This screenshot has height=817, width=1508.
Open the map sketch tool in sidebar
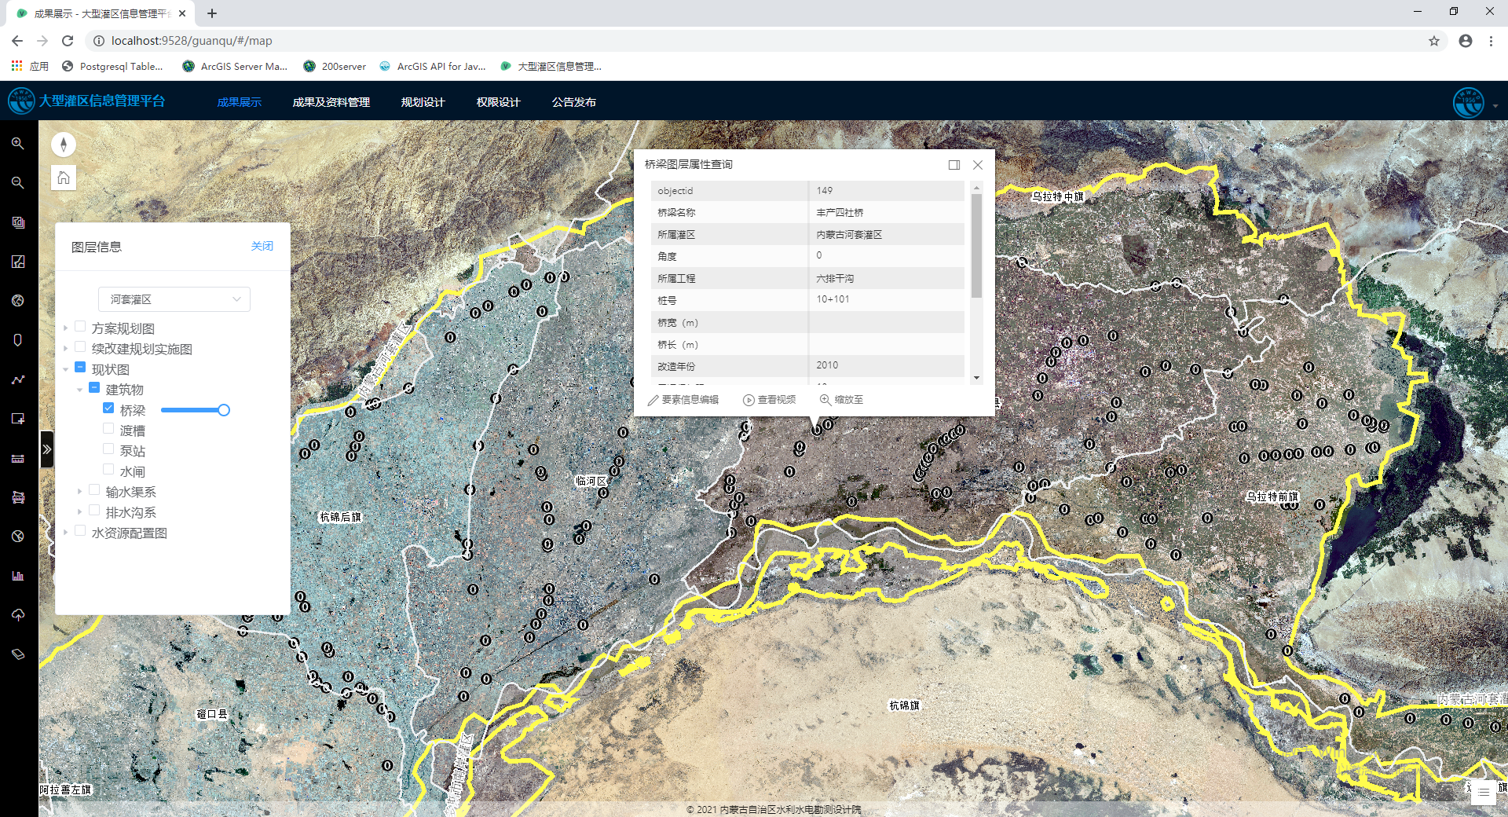(x=18, y=262)
